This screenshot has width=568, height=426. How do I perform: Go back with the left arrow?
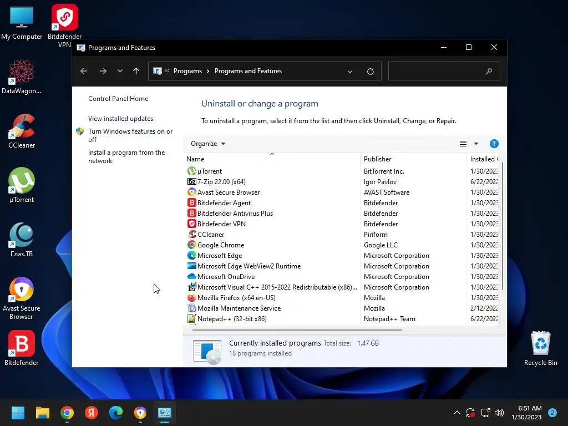[x=84, y=71]
